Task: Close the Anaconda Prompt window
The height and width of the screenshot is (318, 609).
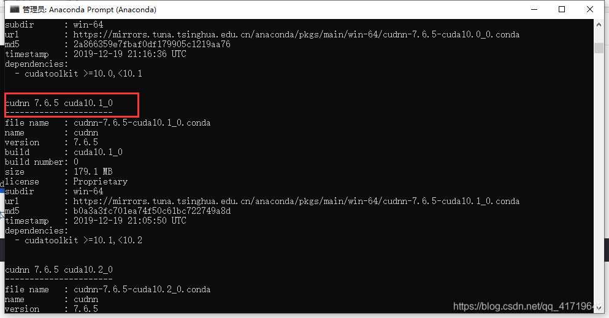Action: pos(589,9)
